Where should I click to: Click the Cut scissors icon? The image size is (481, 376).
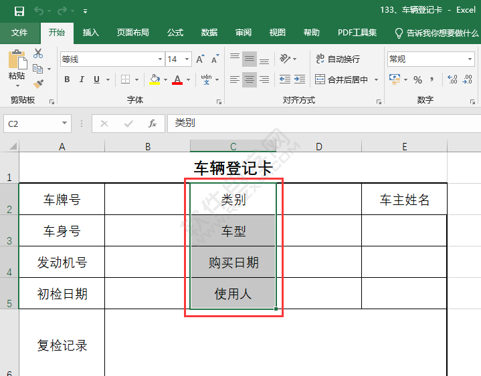pos(38,53)
